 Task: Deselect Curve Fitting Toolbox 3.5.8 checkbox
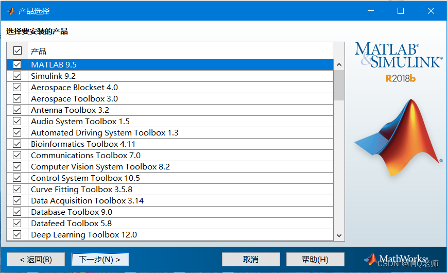[x=18, y=190]
